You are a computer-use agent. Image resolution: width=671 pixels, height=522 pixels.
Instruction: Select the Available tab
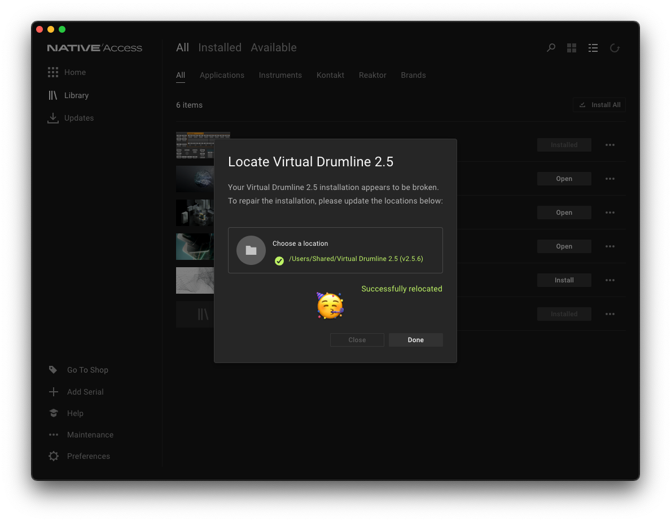(x=274, y=47)
